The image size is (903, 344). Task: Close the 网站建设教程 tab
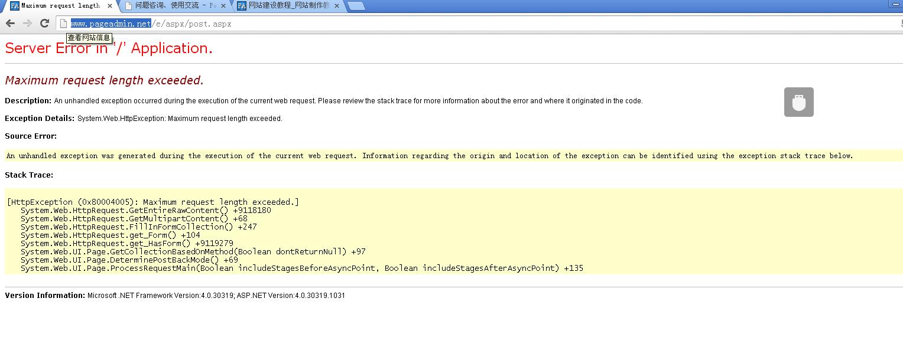[x=337, y=6]
